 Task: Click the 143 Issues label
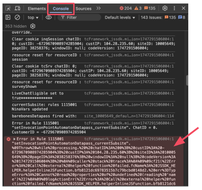(151, 17)
